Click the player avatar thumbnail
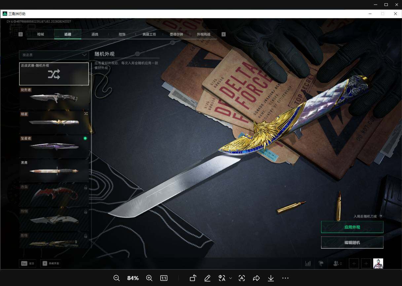The height and width of the screenshot is (286, 402). pyautogui.click(x=378, y=264)
